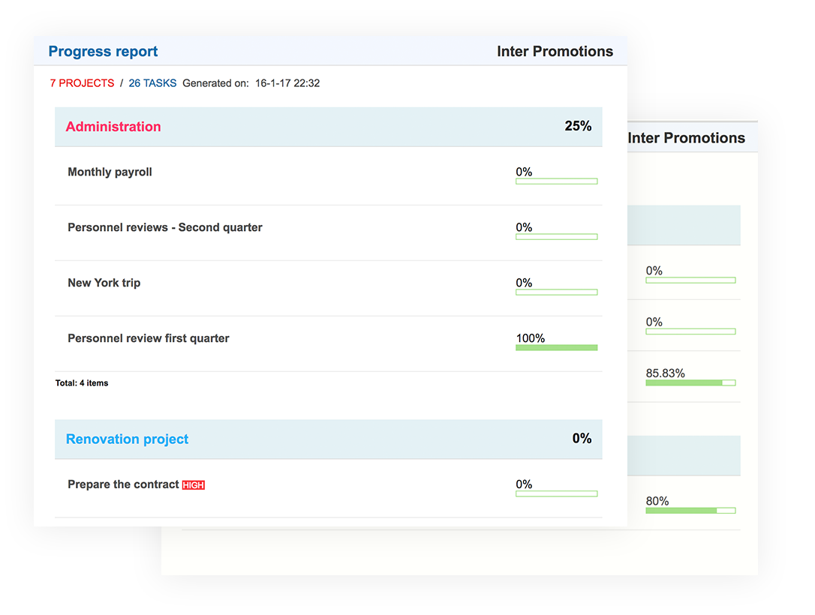
Task: Click the 80% progress bar on background report
Action: (690, 510)
